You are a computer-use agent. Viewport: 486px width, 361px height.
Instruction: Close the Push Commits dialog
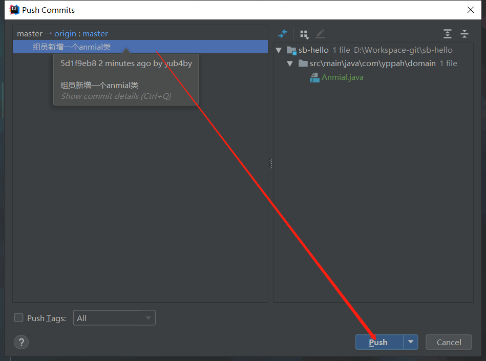471,10
